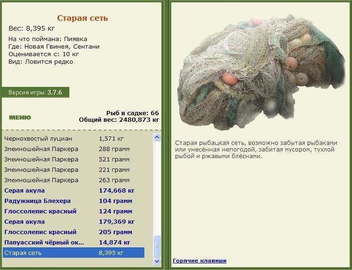Image resolution: width=352 pixels, height=270 pixels.
Task: Select Глоссолепис красный 205 грамм row
Action: [74, 232]
